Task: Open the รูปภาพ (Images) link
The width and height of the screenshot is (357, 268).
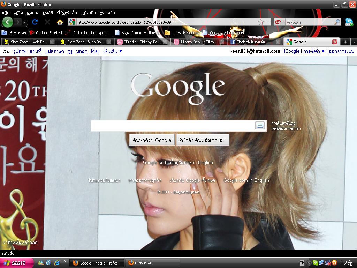Action: click(x=20, y=51)
